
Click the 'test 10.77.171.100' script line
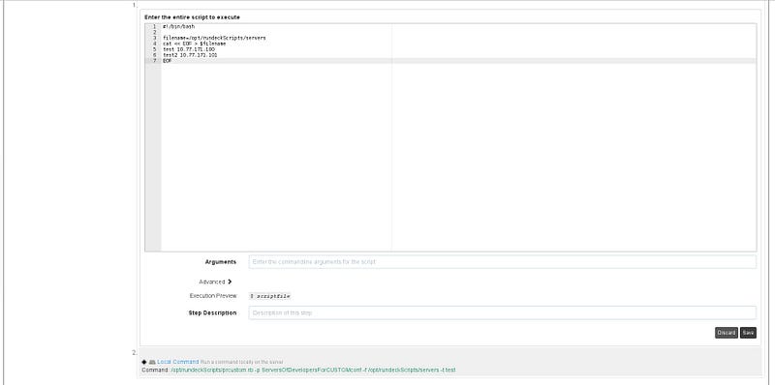[x=188, y=49]
